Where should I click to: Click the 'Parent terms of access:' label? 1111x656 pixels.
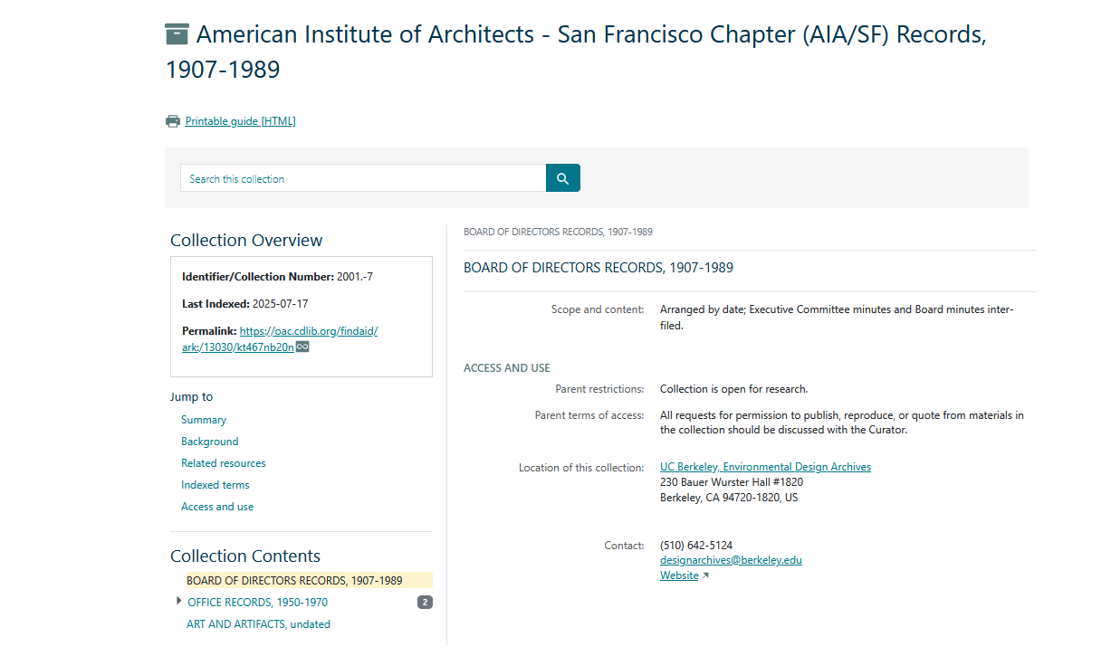coord(589,415)
